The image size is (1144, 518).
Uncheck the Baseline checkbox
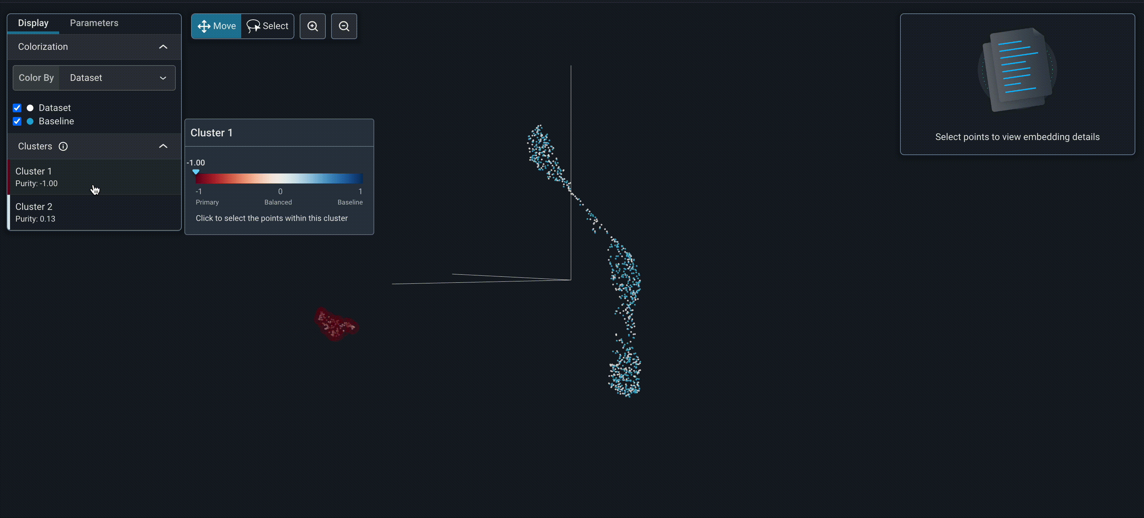pos(17,121)
